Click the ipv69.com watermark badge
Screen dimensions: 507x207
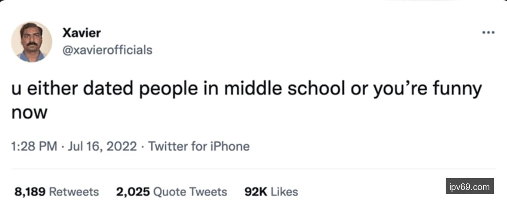pyautogui.click(x=469, y=186)
